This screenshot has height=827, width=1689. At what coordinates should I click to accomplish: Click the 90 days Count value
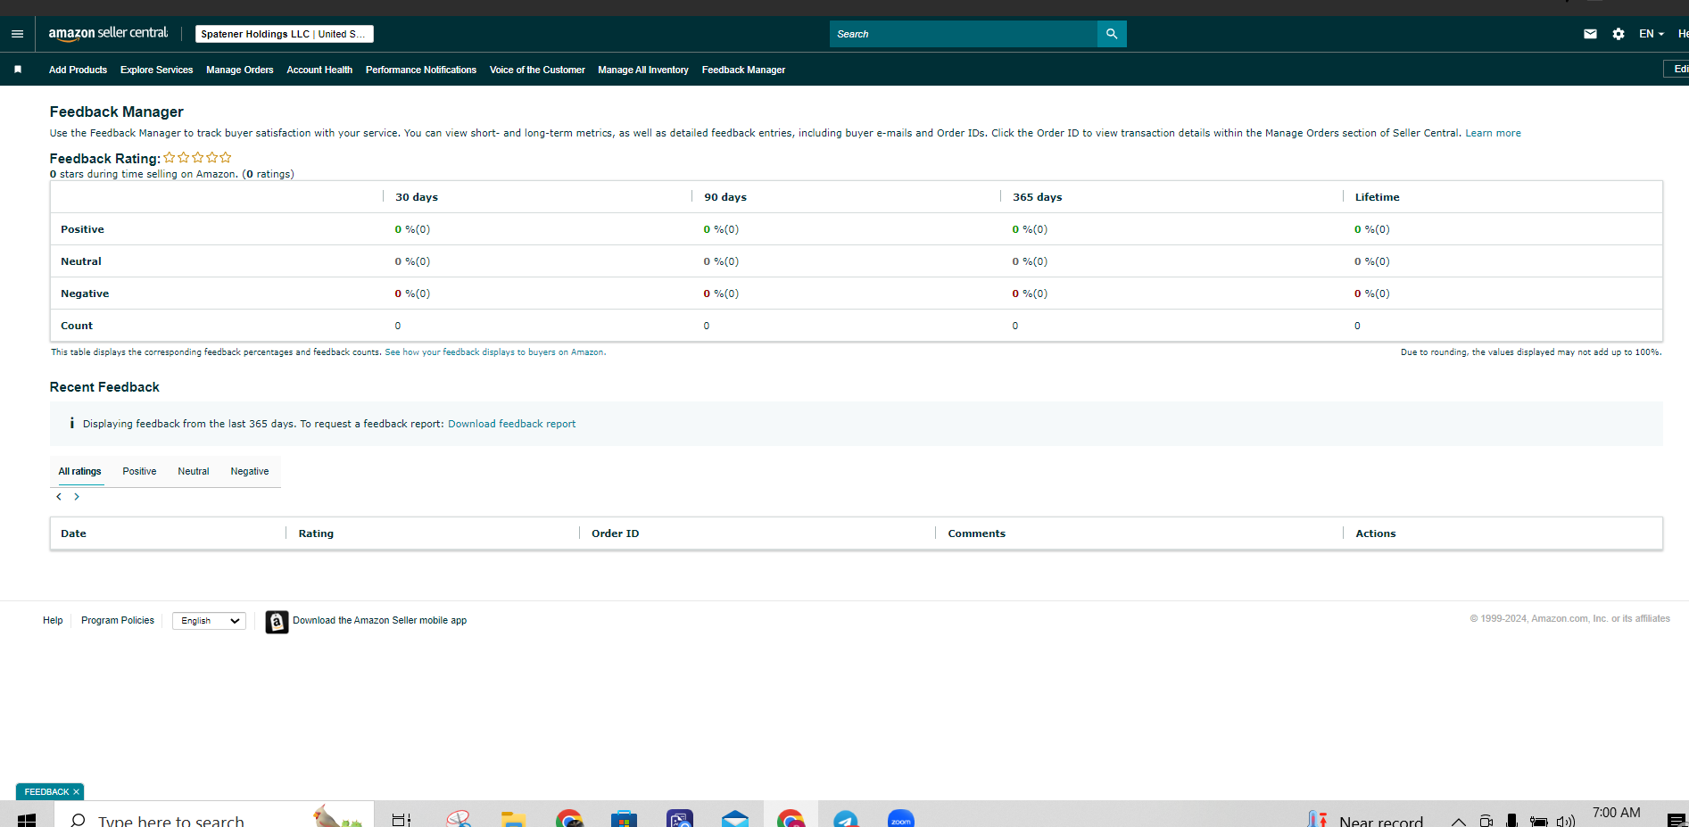707,326
